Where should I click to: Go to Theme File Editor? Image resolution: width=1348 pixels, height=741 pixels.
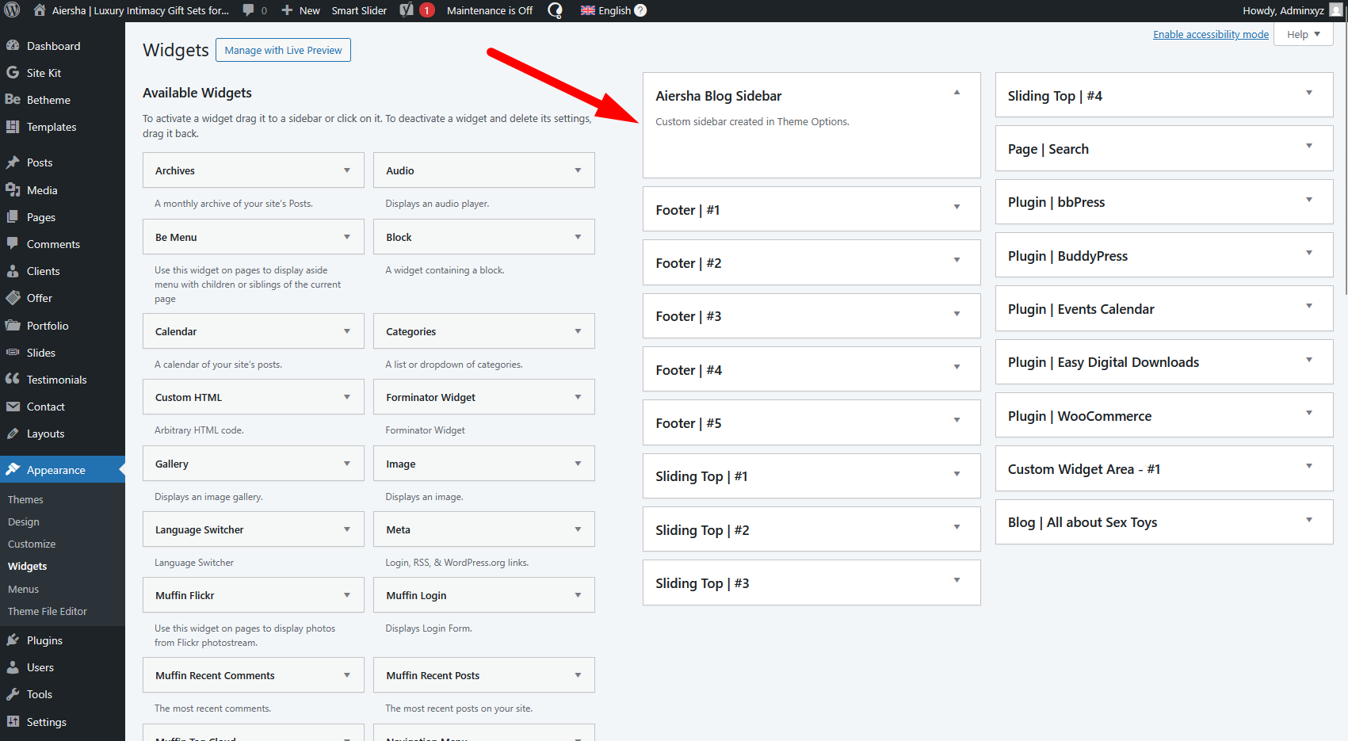[x=48, y=611]
